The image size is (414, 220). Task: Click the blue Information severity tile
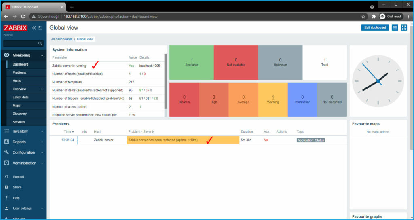[x=302, y=99]
